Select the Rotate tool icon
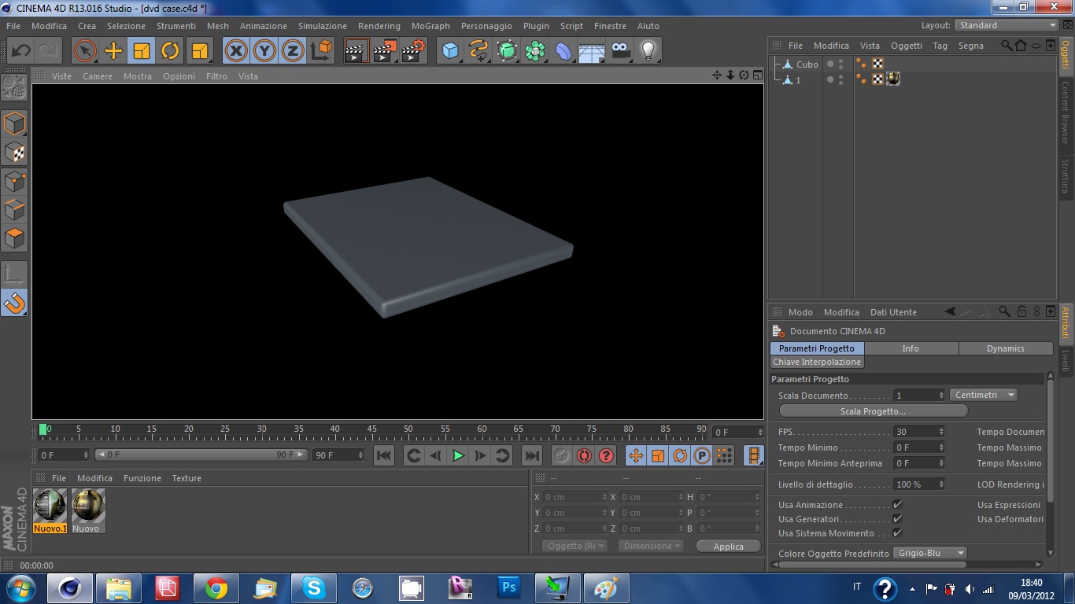 [x=170, y=51]
